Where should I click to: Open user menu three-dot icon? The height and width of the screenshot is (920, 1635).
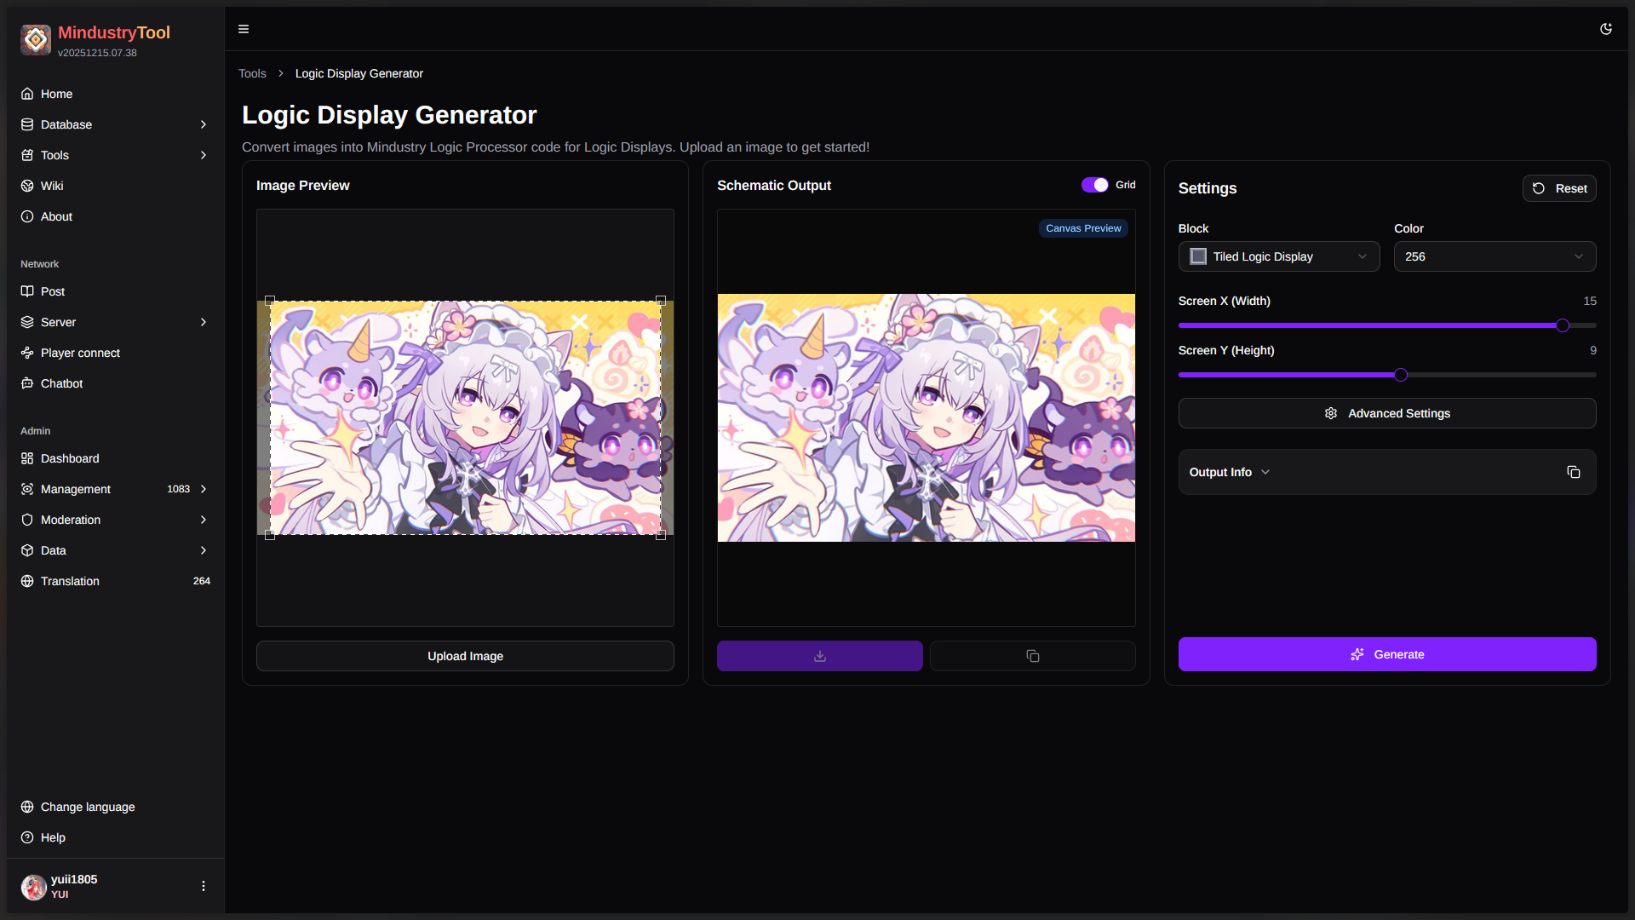(x=203, y=886)
